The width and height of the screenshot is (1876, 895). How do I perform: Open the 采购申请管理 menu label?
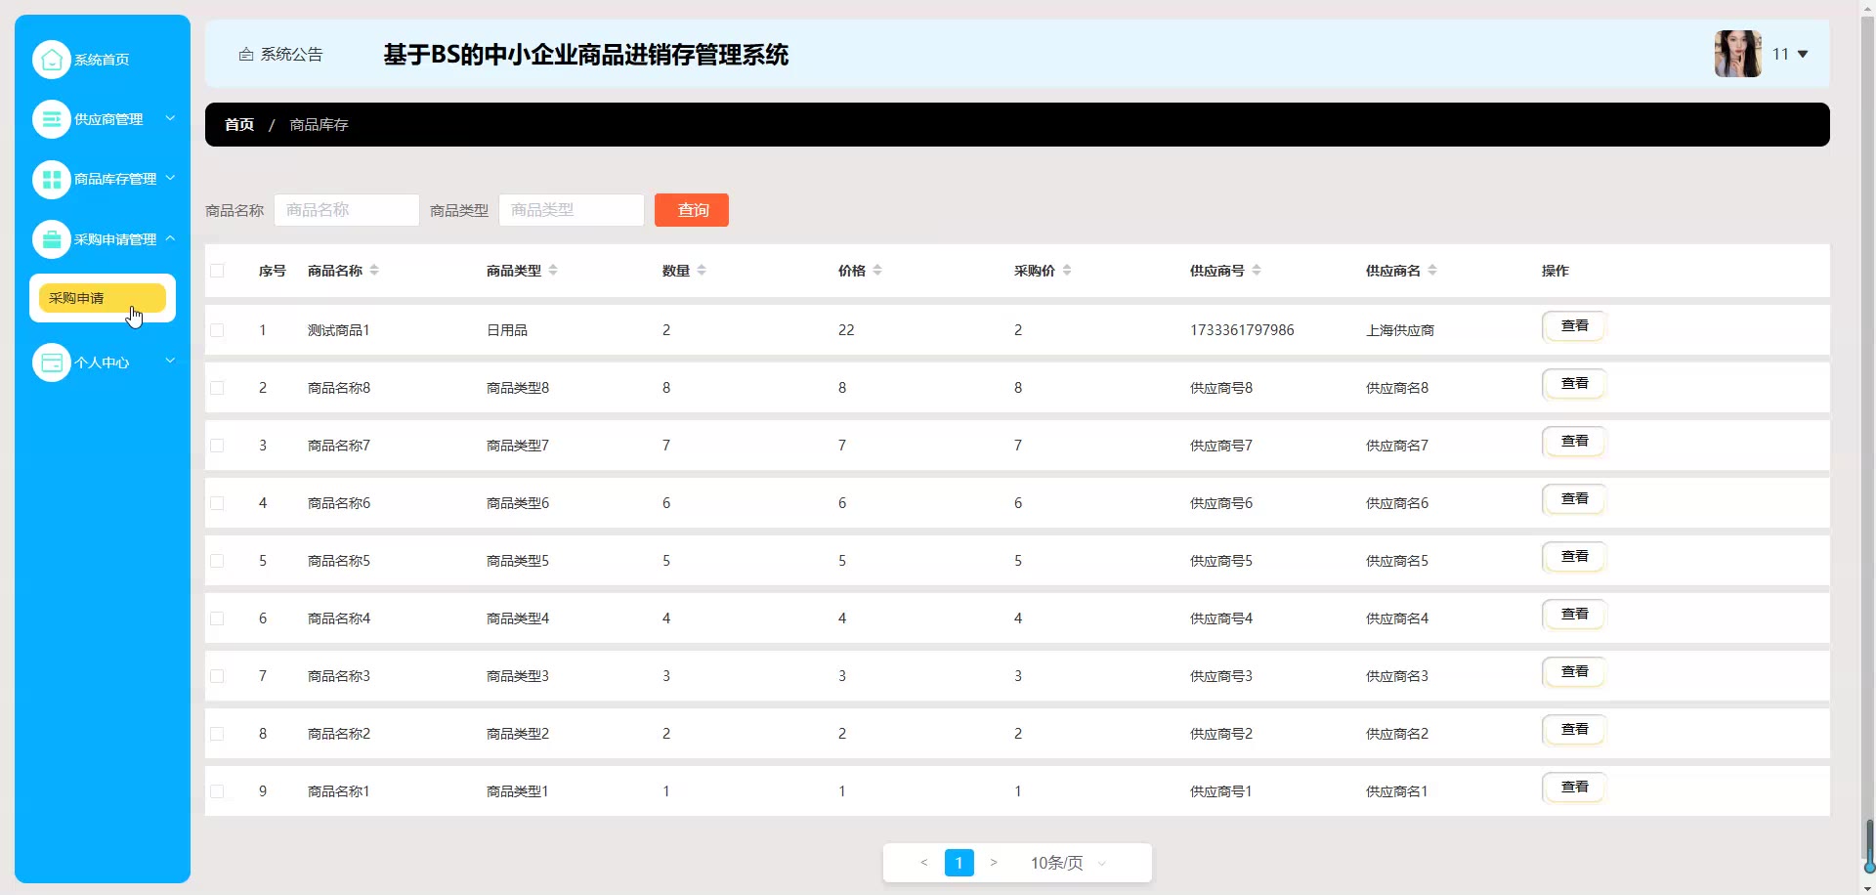(115, 239)
